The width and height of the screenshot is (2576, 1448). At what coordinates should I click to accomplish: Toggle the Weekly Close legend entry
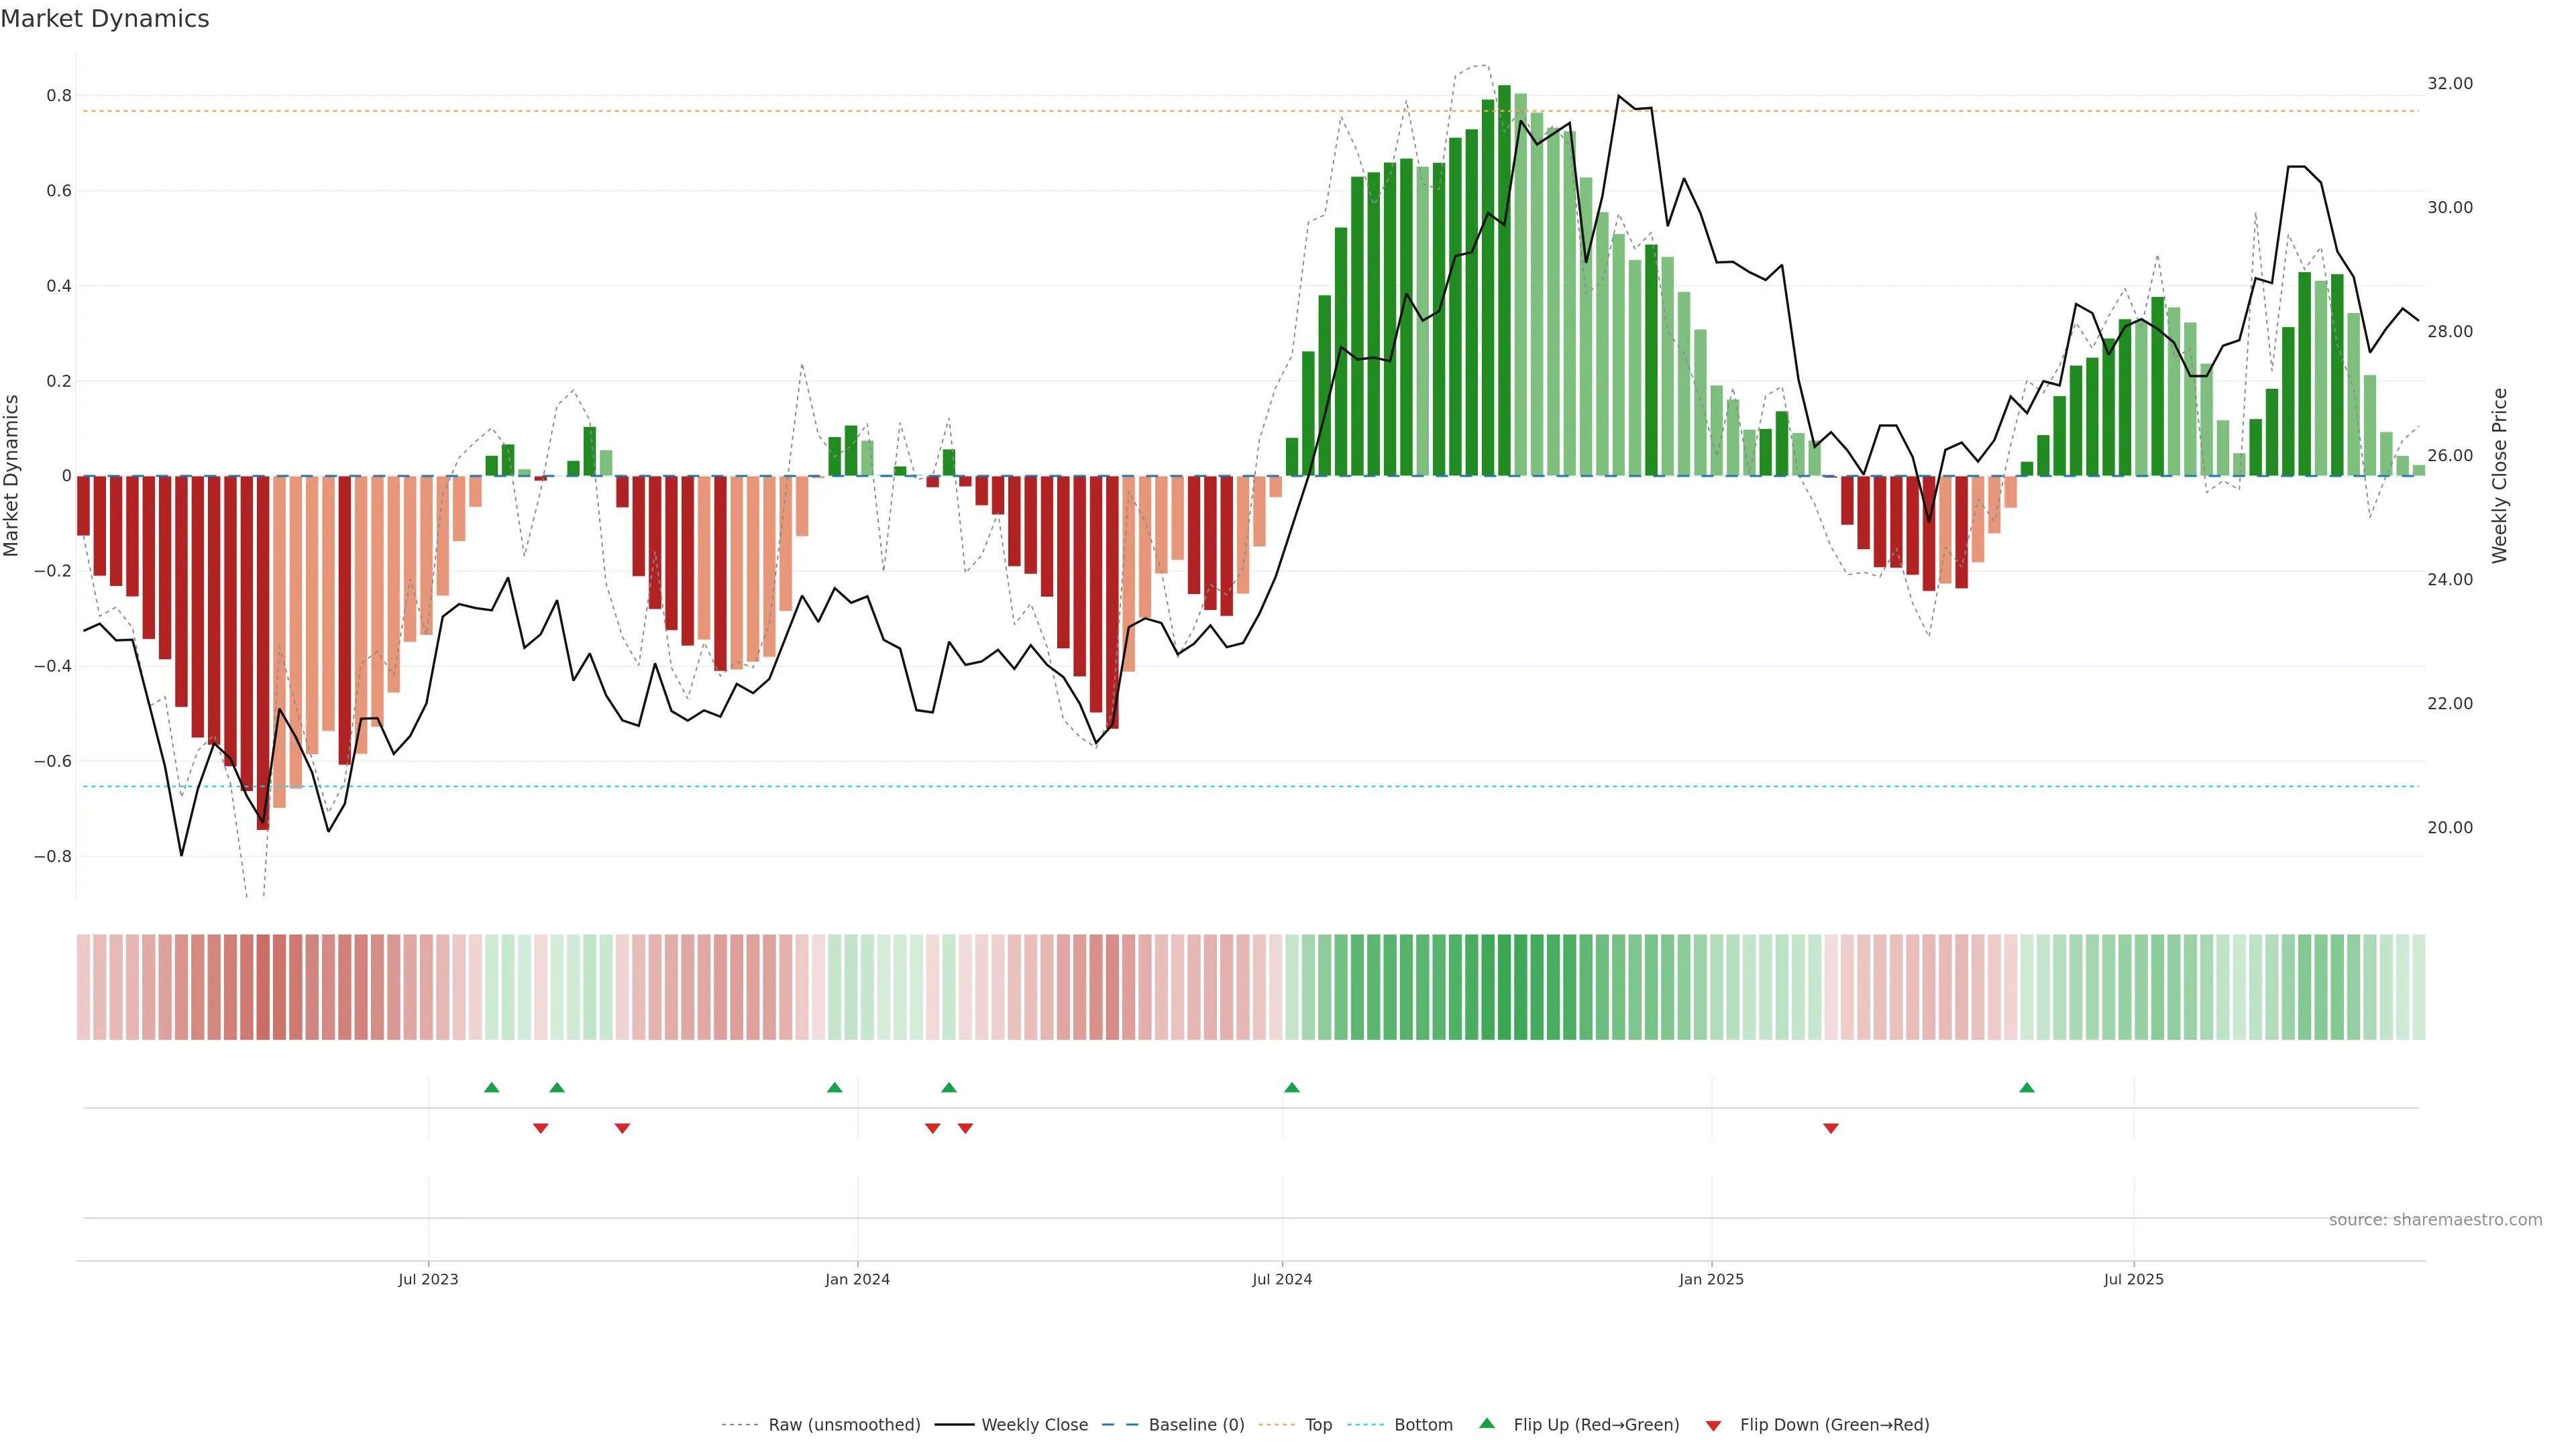point(1034,1425)
